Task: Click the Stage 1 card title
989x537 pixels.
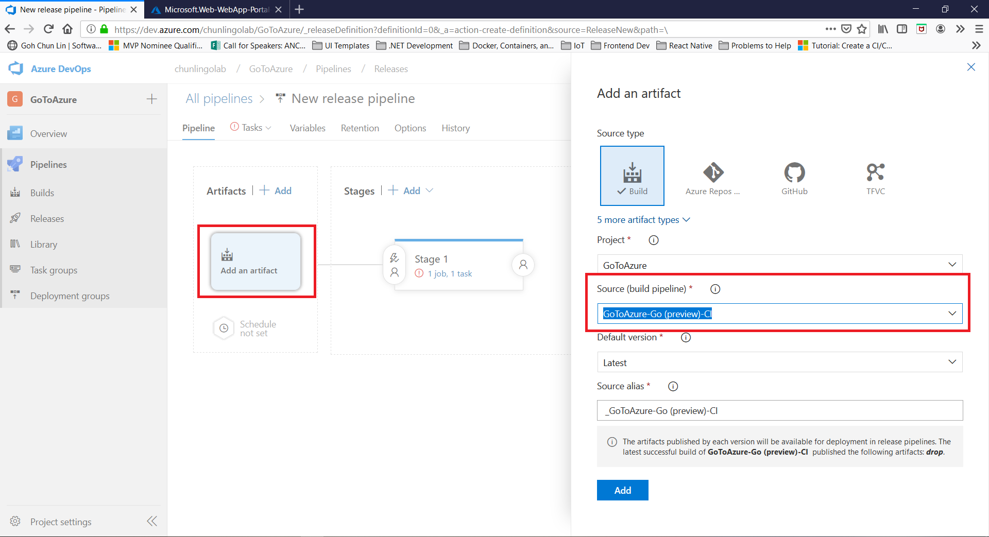Action: (431, 259)
